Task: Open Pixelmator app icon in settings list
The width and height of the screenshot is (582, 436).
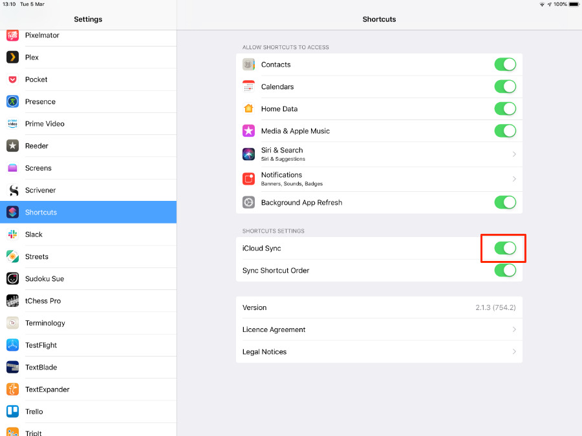Action: click(x=13, y=36)
